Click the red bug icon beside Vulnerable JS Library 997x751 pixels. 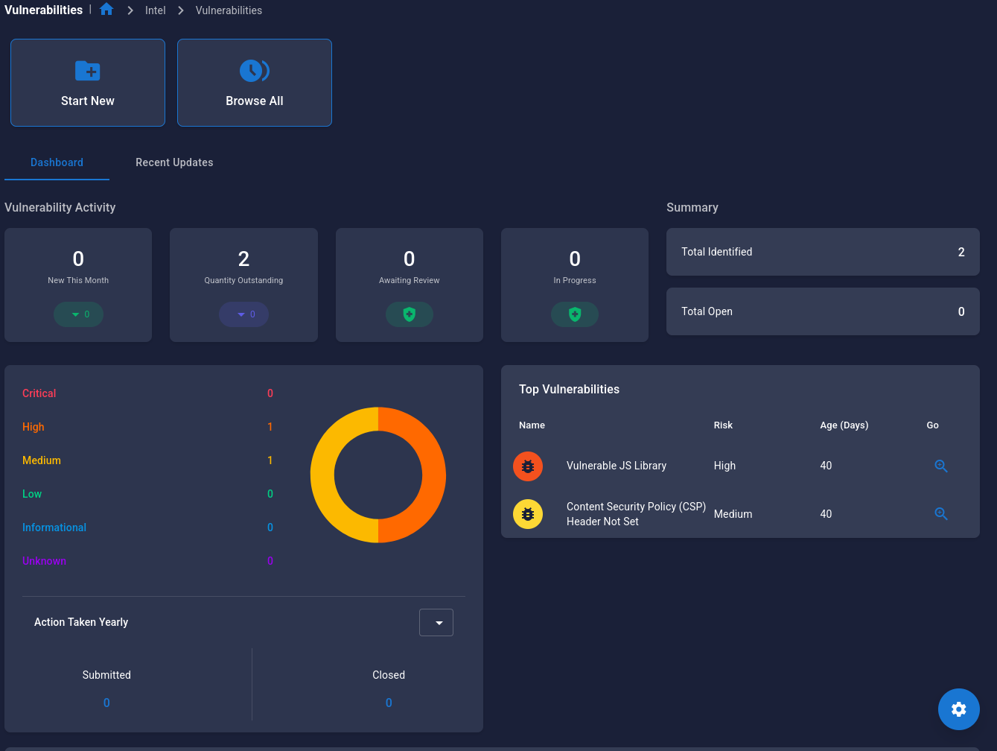click(528, 466)
